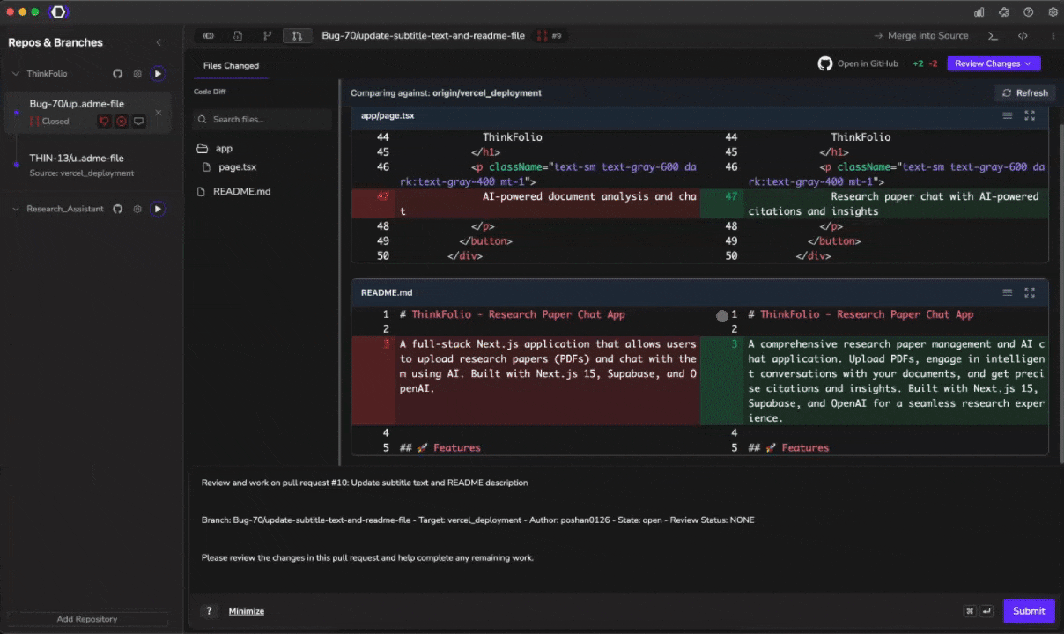Expand the Research_Assistant repository tree
The width and height of the screenshot is (1064, 634).
pyautogui.click(x=15, y=209)
